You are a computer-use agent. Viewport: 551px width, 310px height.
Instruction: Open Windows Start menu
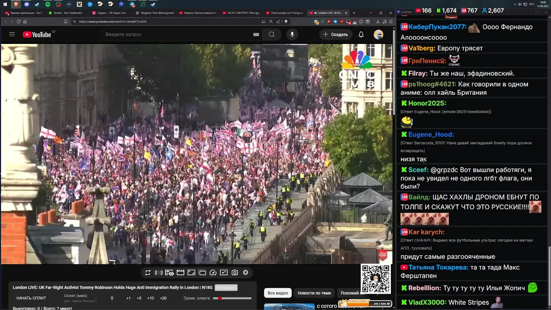[6, 4]
